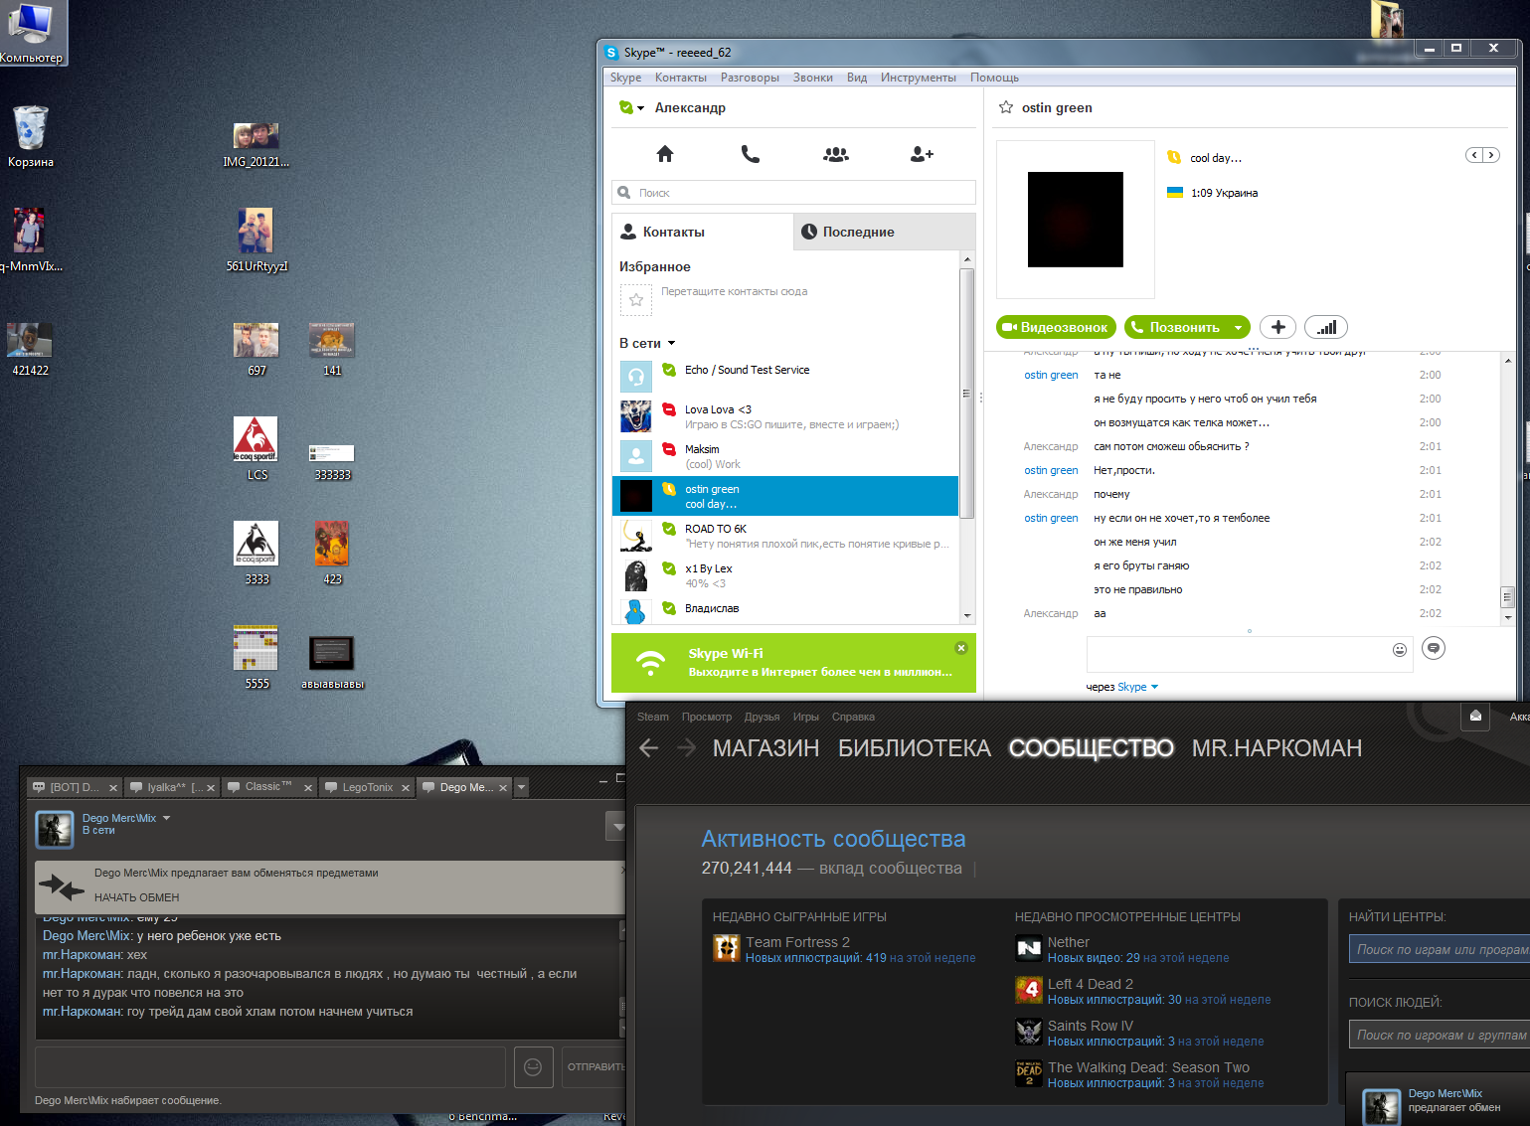1530x1126 pixels.
Task: Open The Walking Dead hub icon
Action: click(1028, 1073)
